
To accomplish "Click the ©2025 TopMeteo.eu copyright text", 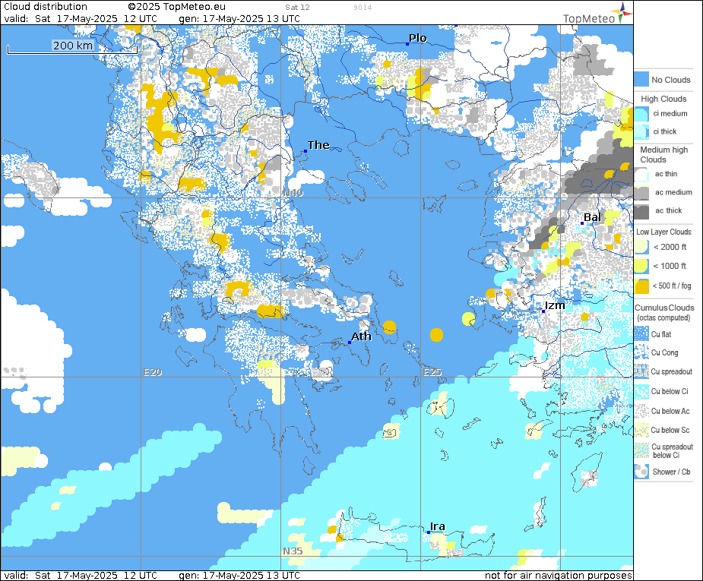I will pos(176,7).
